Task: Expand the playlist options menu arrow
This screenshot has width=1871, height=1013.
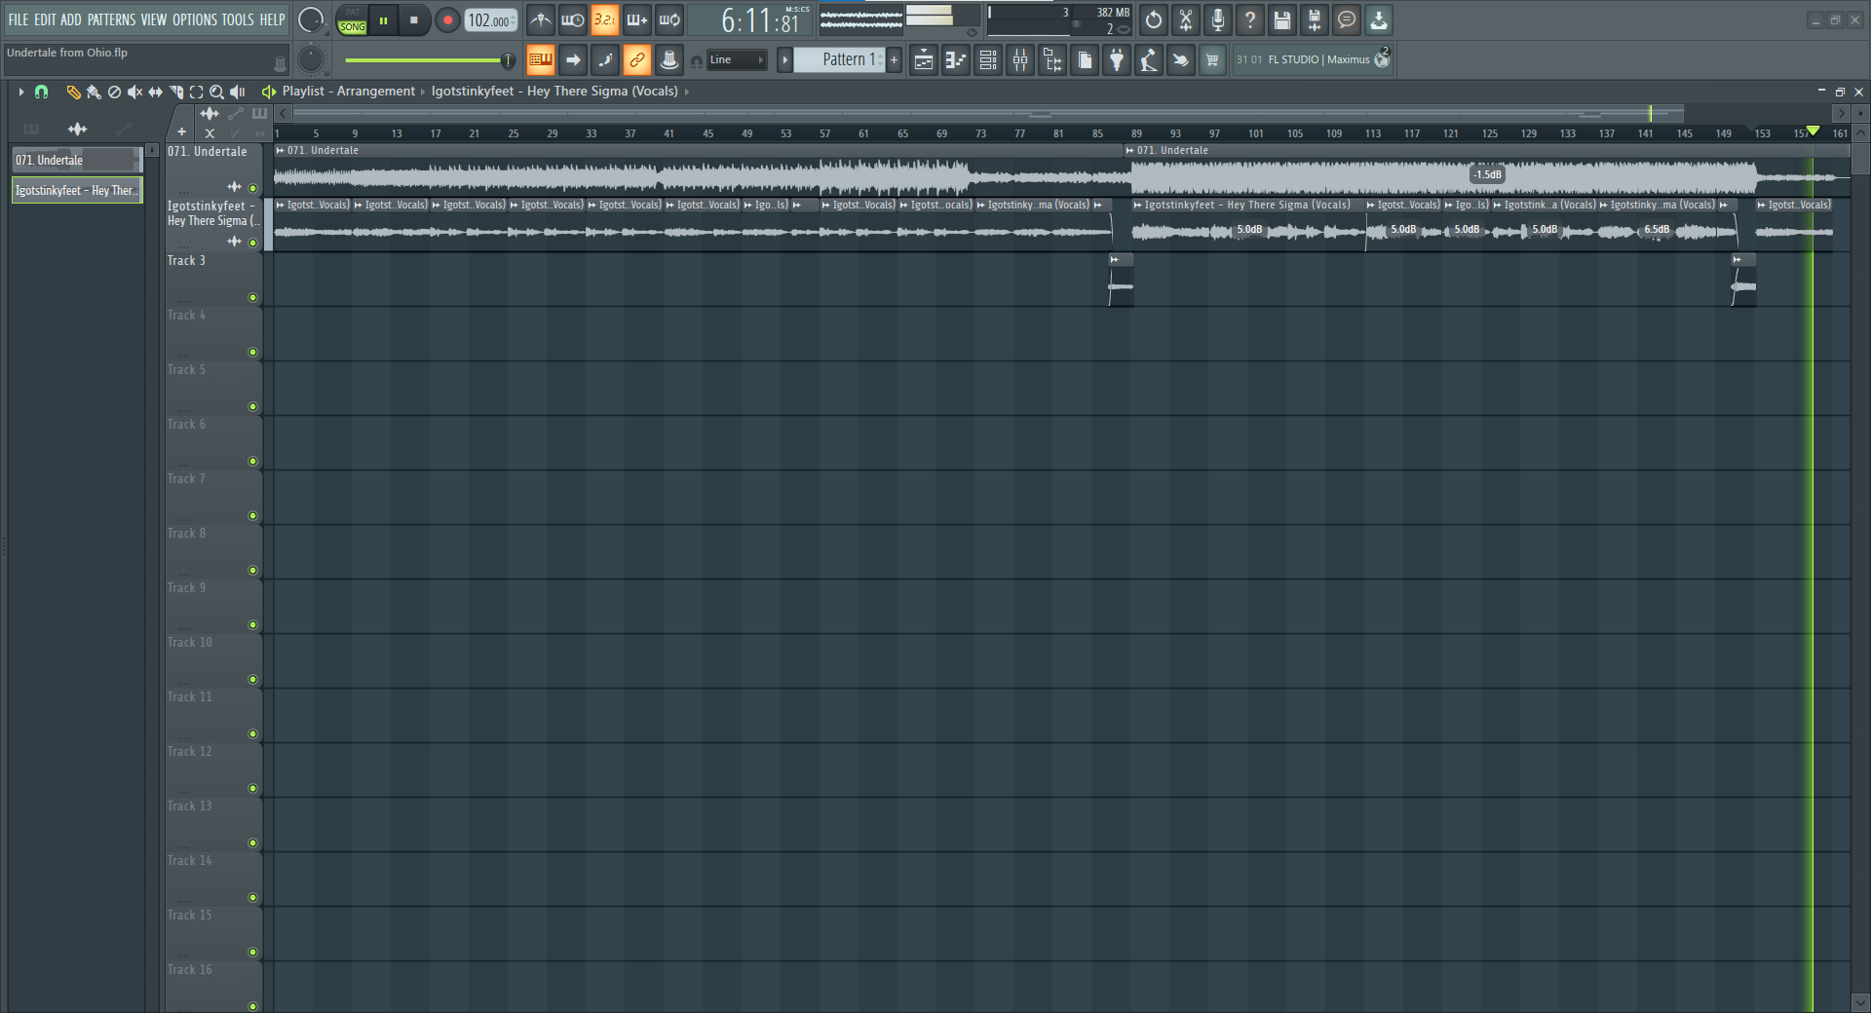Action: click(20, 92)
